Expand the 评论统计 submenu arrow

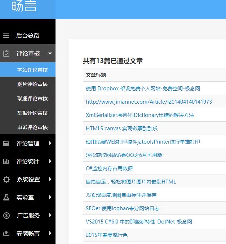(x=50, y=161)
